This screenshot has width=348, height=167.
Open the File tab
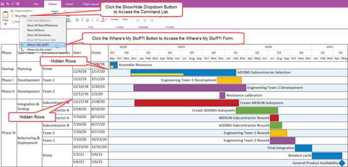point(36,4)
